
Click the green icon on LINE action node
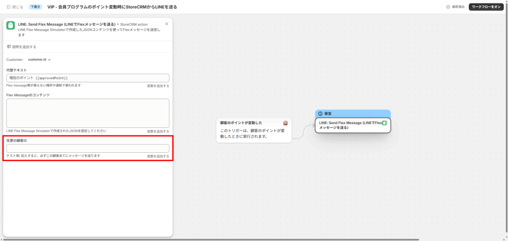coord(384,122)
